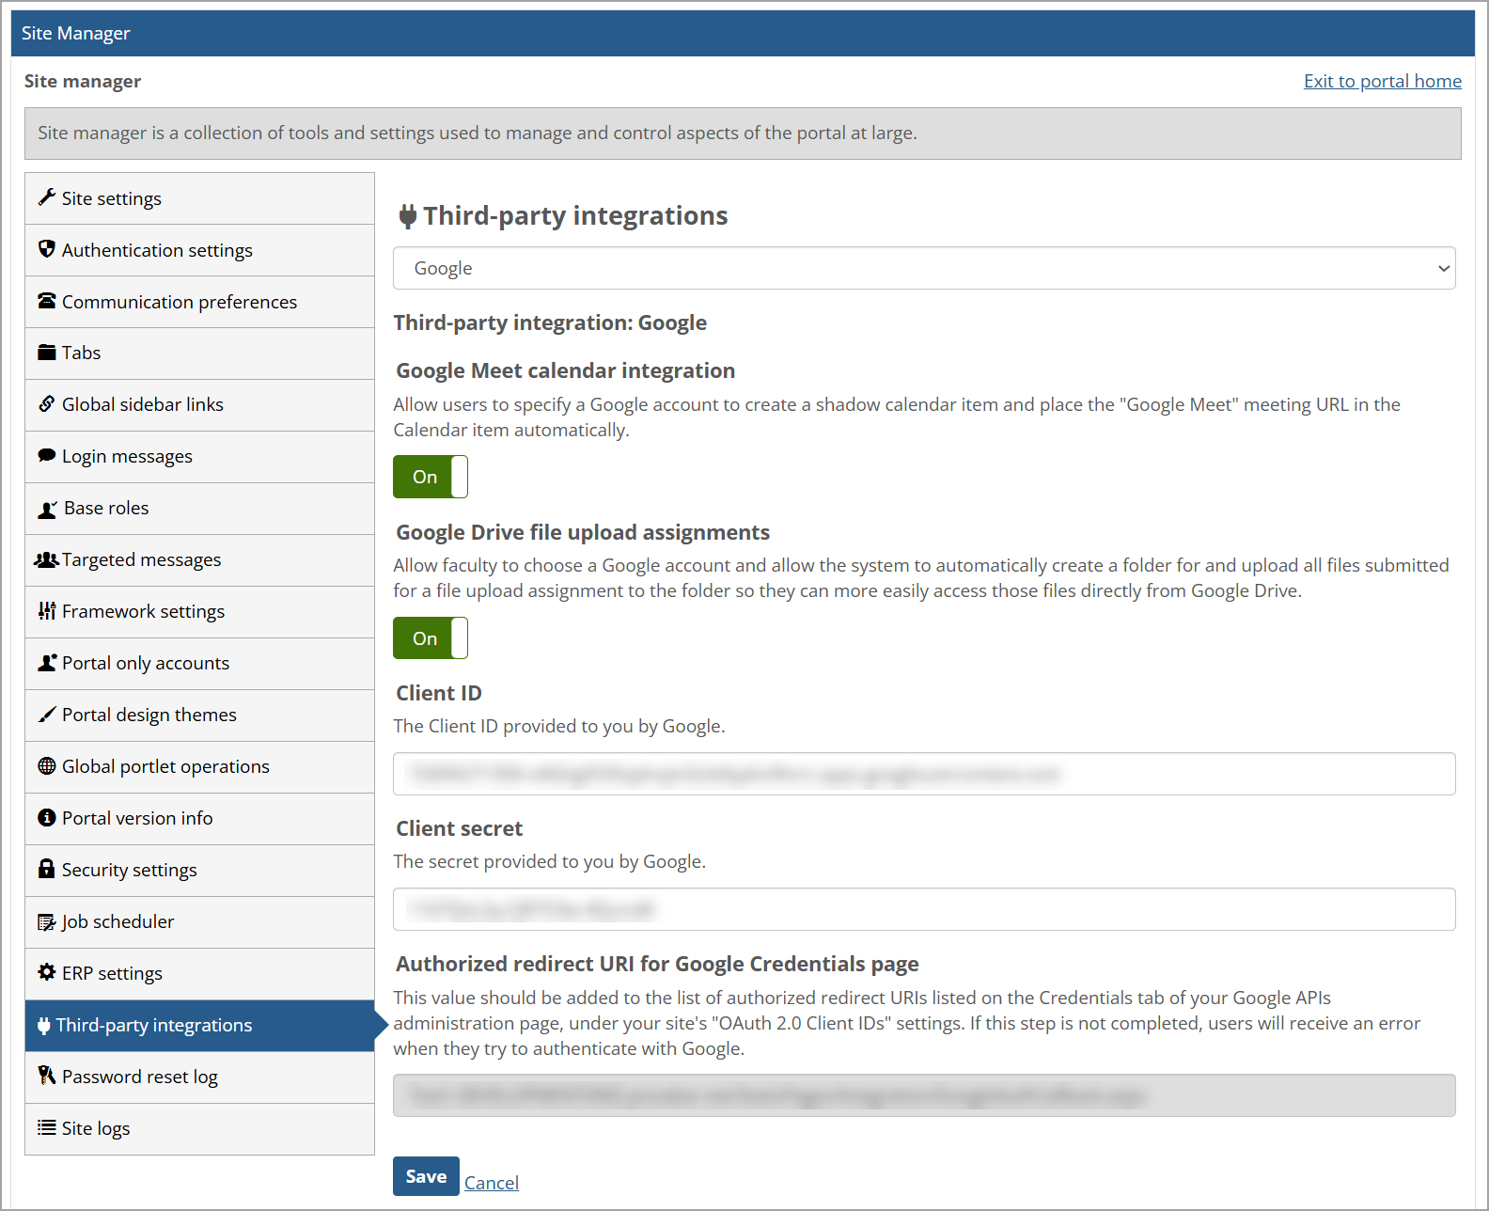The width and height of the screenshot is (1489, 1211).
Task: Open Global portlet operations
Action: (x=199, y=767)
